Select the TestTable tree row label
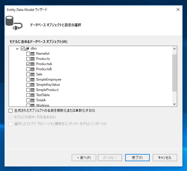The height and width of the screenshot is (171, 187). click(x=43, y=95)
